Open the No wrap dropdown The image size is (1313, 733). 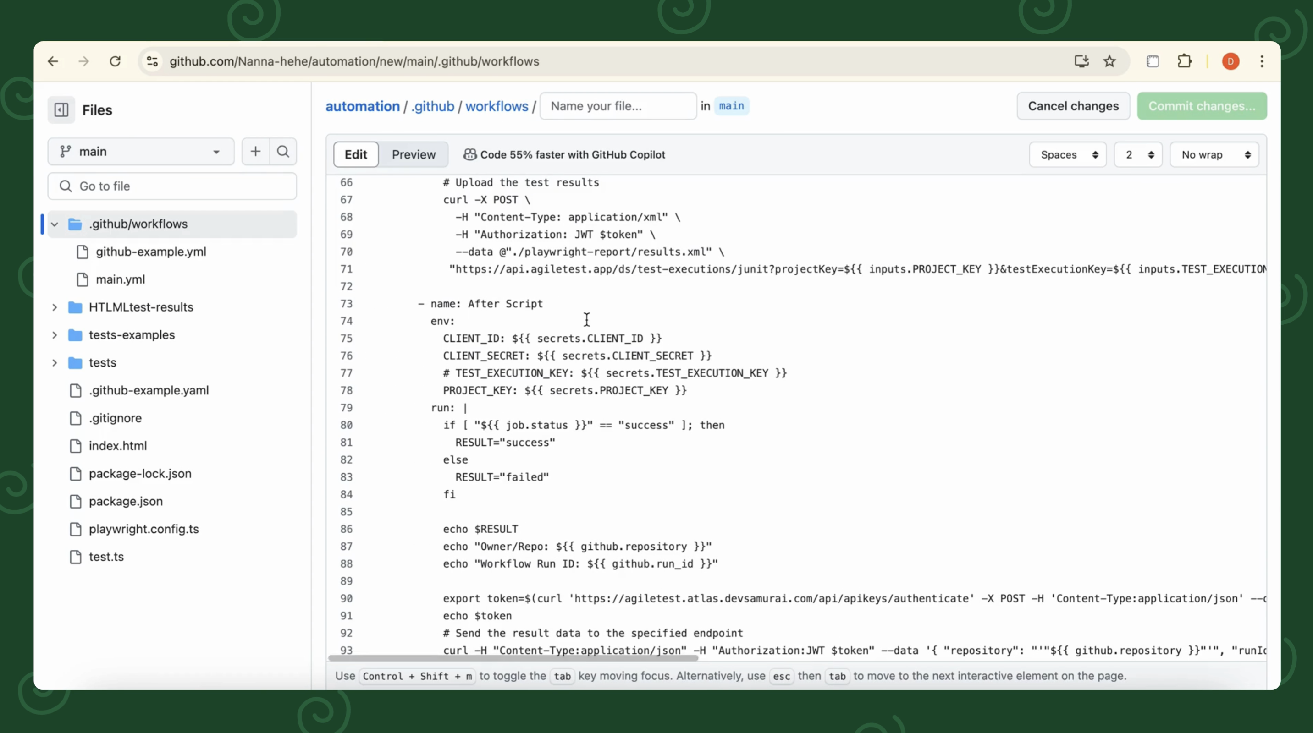pos(1214,154)
